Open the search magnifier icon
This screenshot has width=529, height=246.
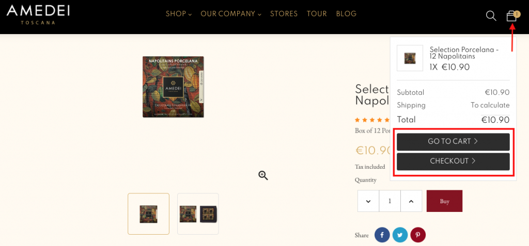click(491, 16)
